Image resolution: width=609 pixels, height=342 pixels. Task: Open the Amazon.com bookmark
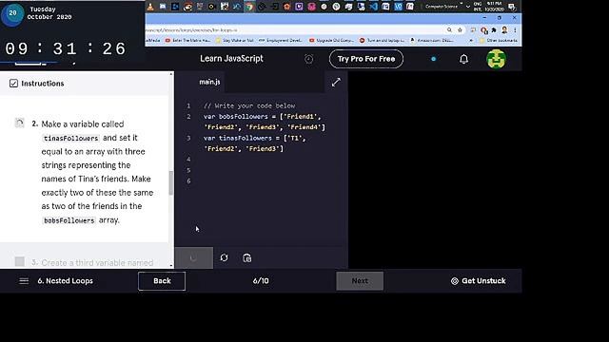pyautogui.click(x=432, y=40)
